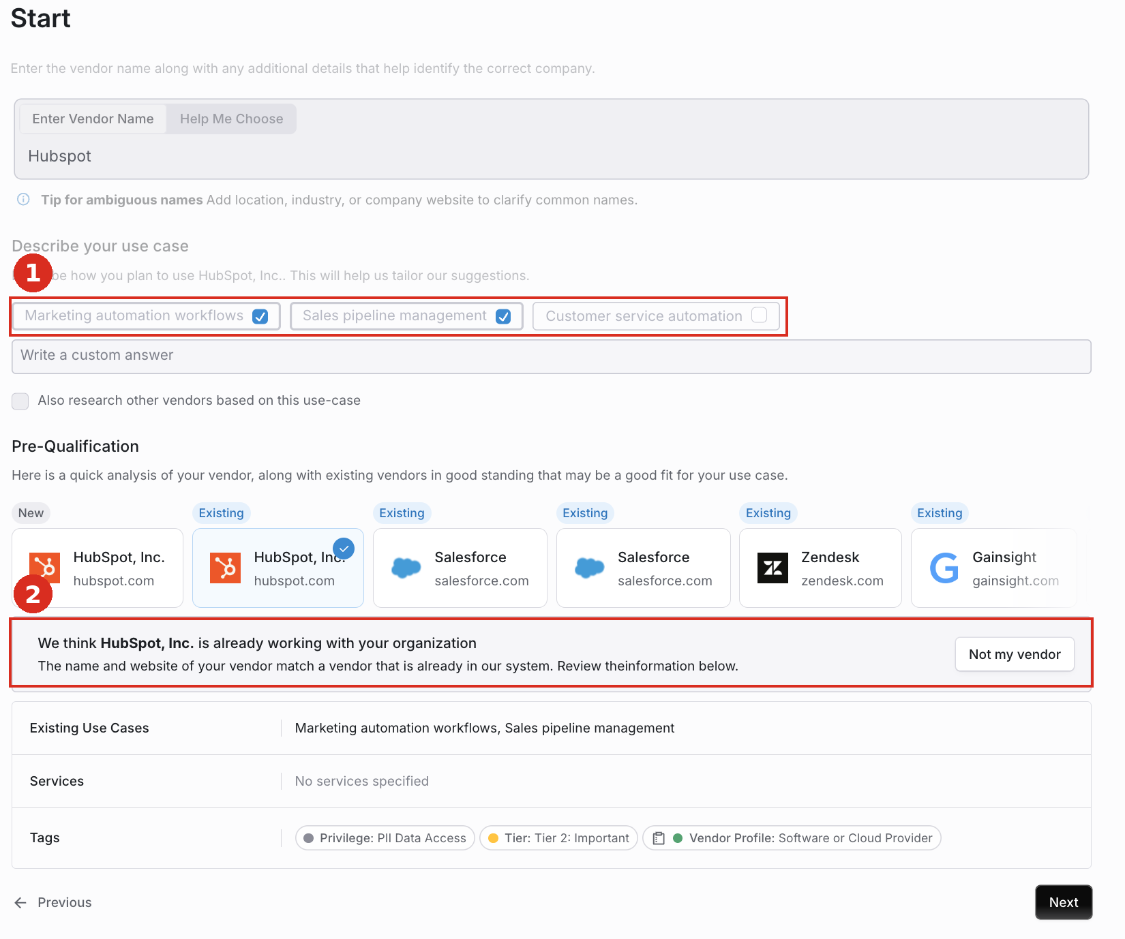The image size is (1125, 939).
Task: Click the No services specified text
Action: [x=362, y=781]
